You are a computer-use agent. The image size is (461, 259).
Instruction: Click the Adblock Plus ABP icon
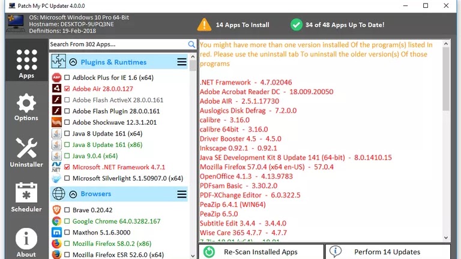(x=56, y=77)
